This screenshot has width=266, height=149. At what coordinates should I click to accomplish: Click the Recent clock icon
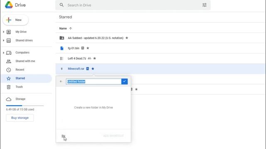[x=9, y=70]
